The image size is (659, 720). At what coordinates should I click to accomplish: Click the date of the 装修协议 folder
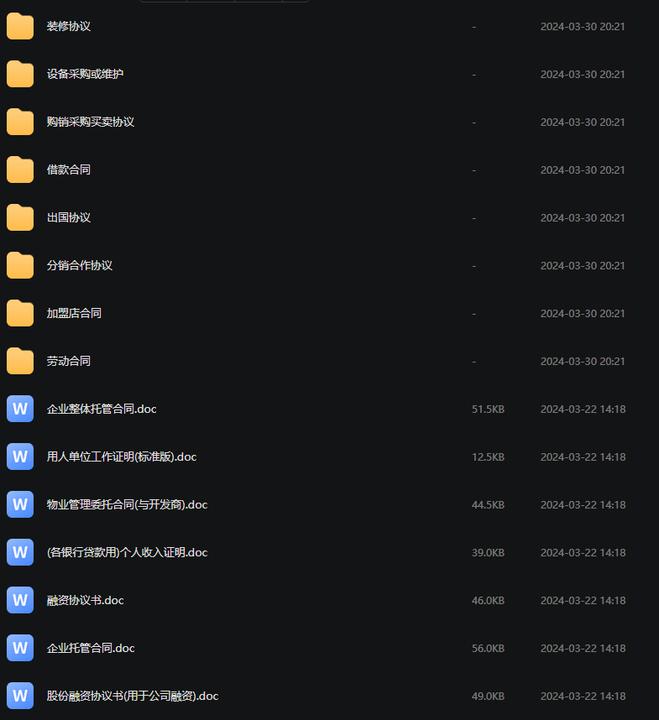coord(583,27)
